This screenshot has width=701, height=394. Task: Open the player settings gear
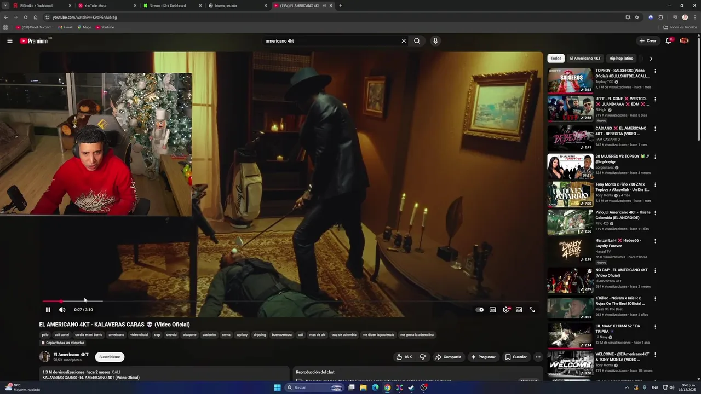click(506, 310)
